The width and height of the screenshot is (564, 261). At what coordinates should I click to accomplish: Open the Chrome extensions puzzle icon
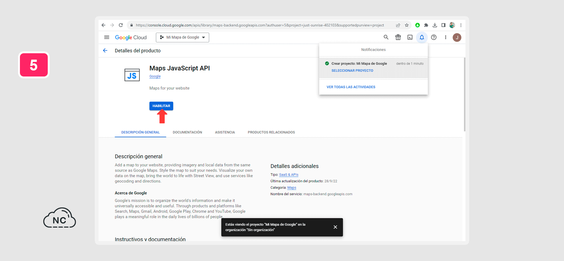(426, 25)
